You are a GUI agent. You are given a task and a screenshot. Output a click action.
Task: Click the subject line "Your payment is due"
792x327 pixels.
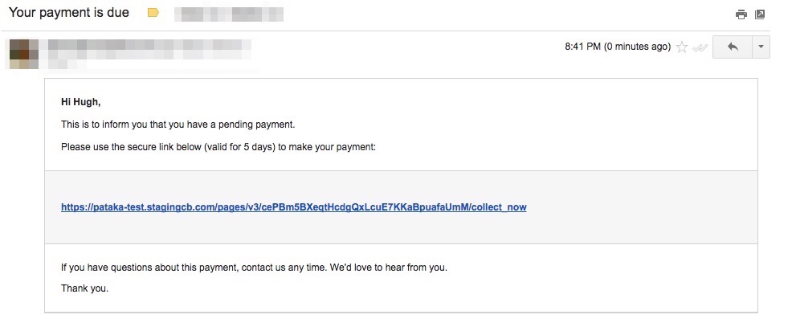click(69, 14)
